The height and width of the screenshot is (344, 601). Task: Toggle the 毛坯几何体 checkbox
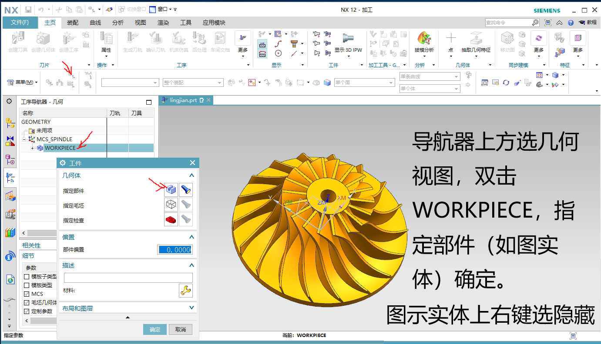pos(27,303)
